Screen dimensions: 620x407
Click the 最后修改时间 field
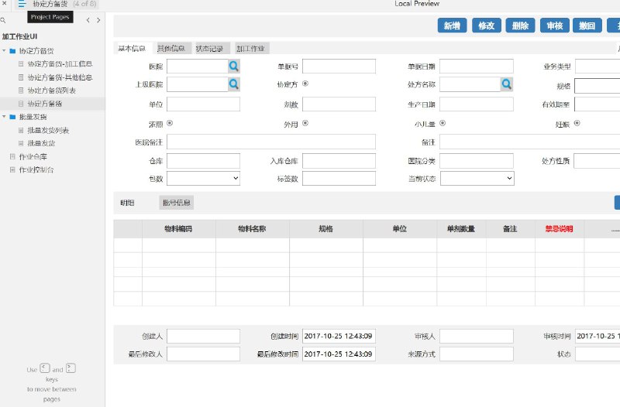[x=339, y=354]
